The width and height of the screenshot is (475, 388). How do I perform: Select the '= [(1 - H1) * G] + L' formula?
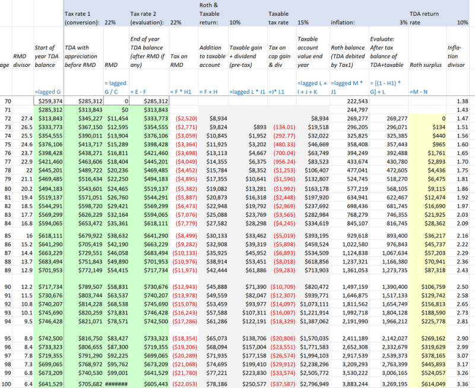click(385, 87)
